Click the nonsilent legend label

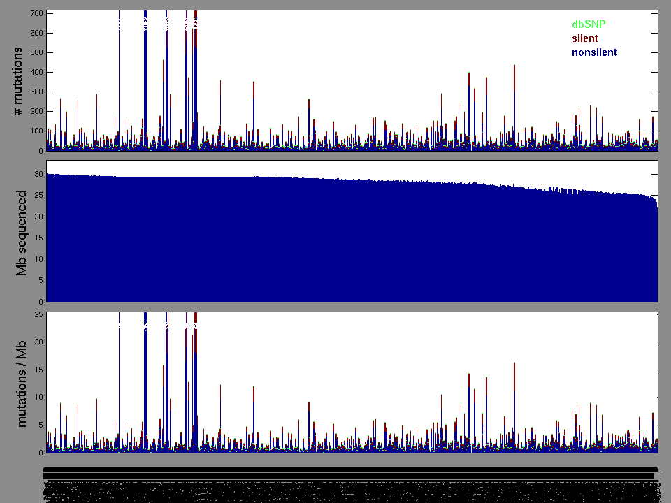[594, 52]
